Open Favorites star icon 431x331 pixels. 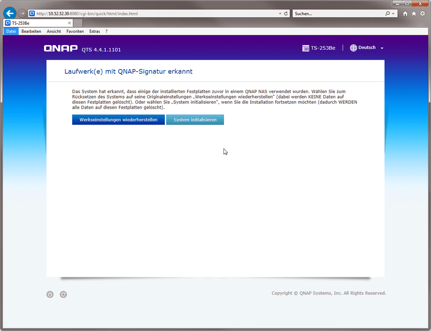tap(414, 14)
